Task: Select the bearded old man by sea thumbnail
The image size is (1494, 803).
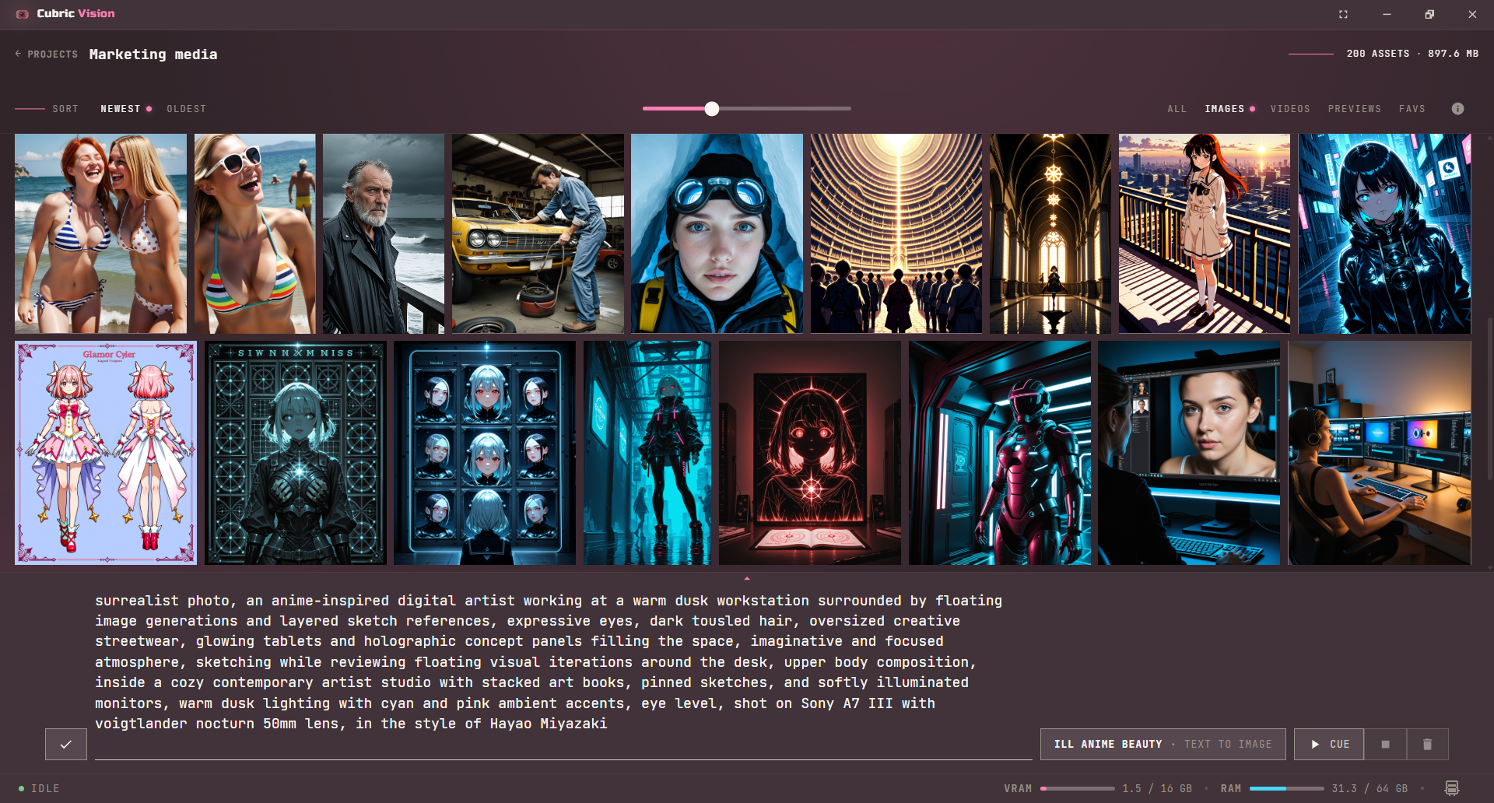Action: pyautogui.click(x=384, y=233)
